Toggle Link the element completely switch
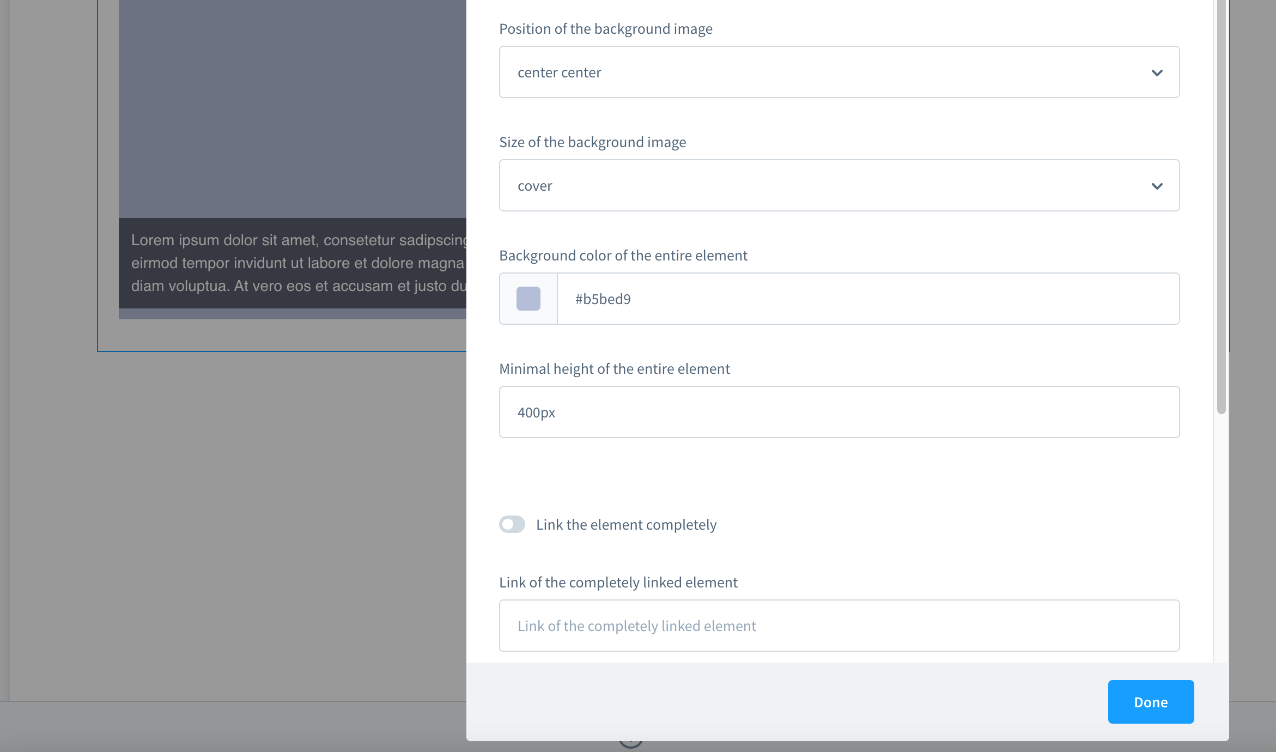 click(512, 524)
